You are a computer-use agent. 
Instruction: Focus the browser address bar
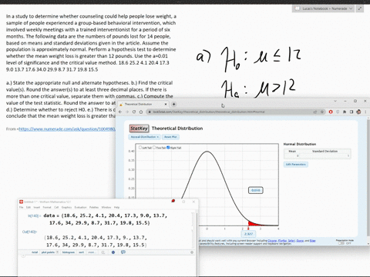tap(231, 112)
